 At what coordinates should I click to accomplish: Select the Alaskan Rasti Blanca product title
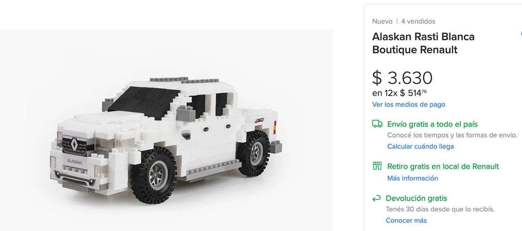(x=423, y=43)
